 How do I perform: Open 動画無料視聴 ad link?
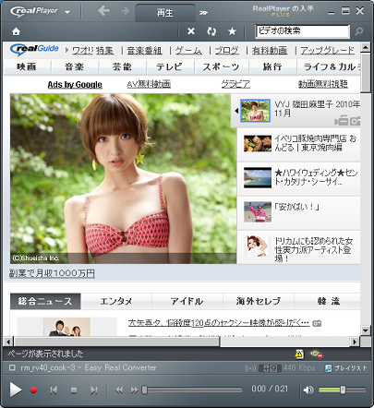click(323, 84)
